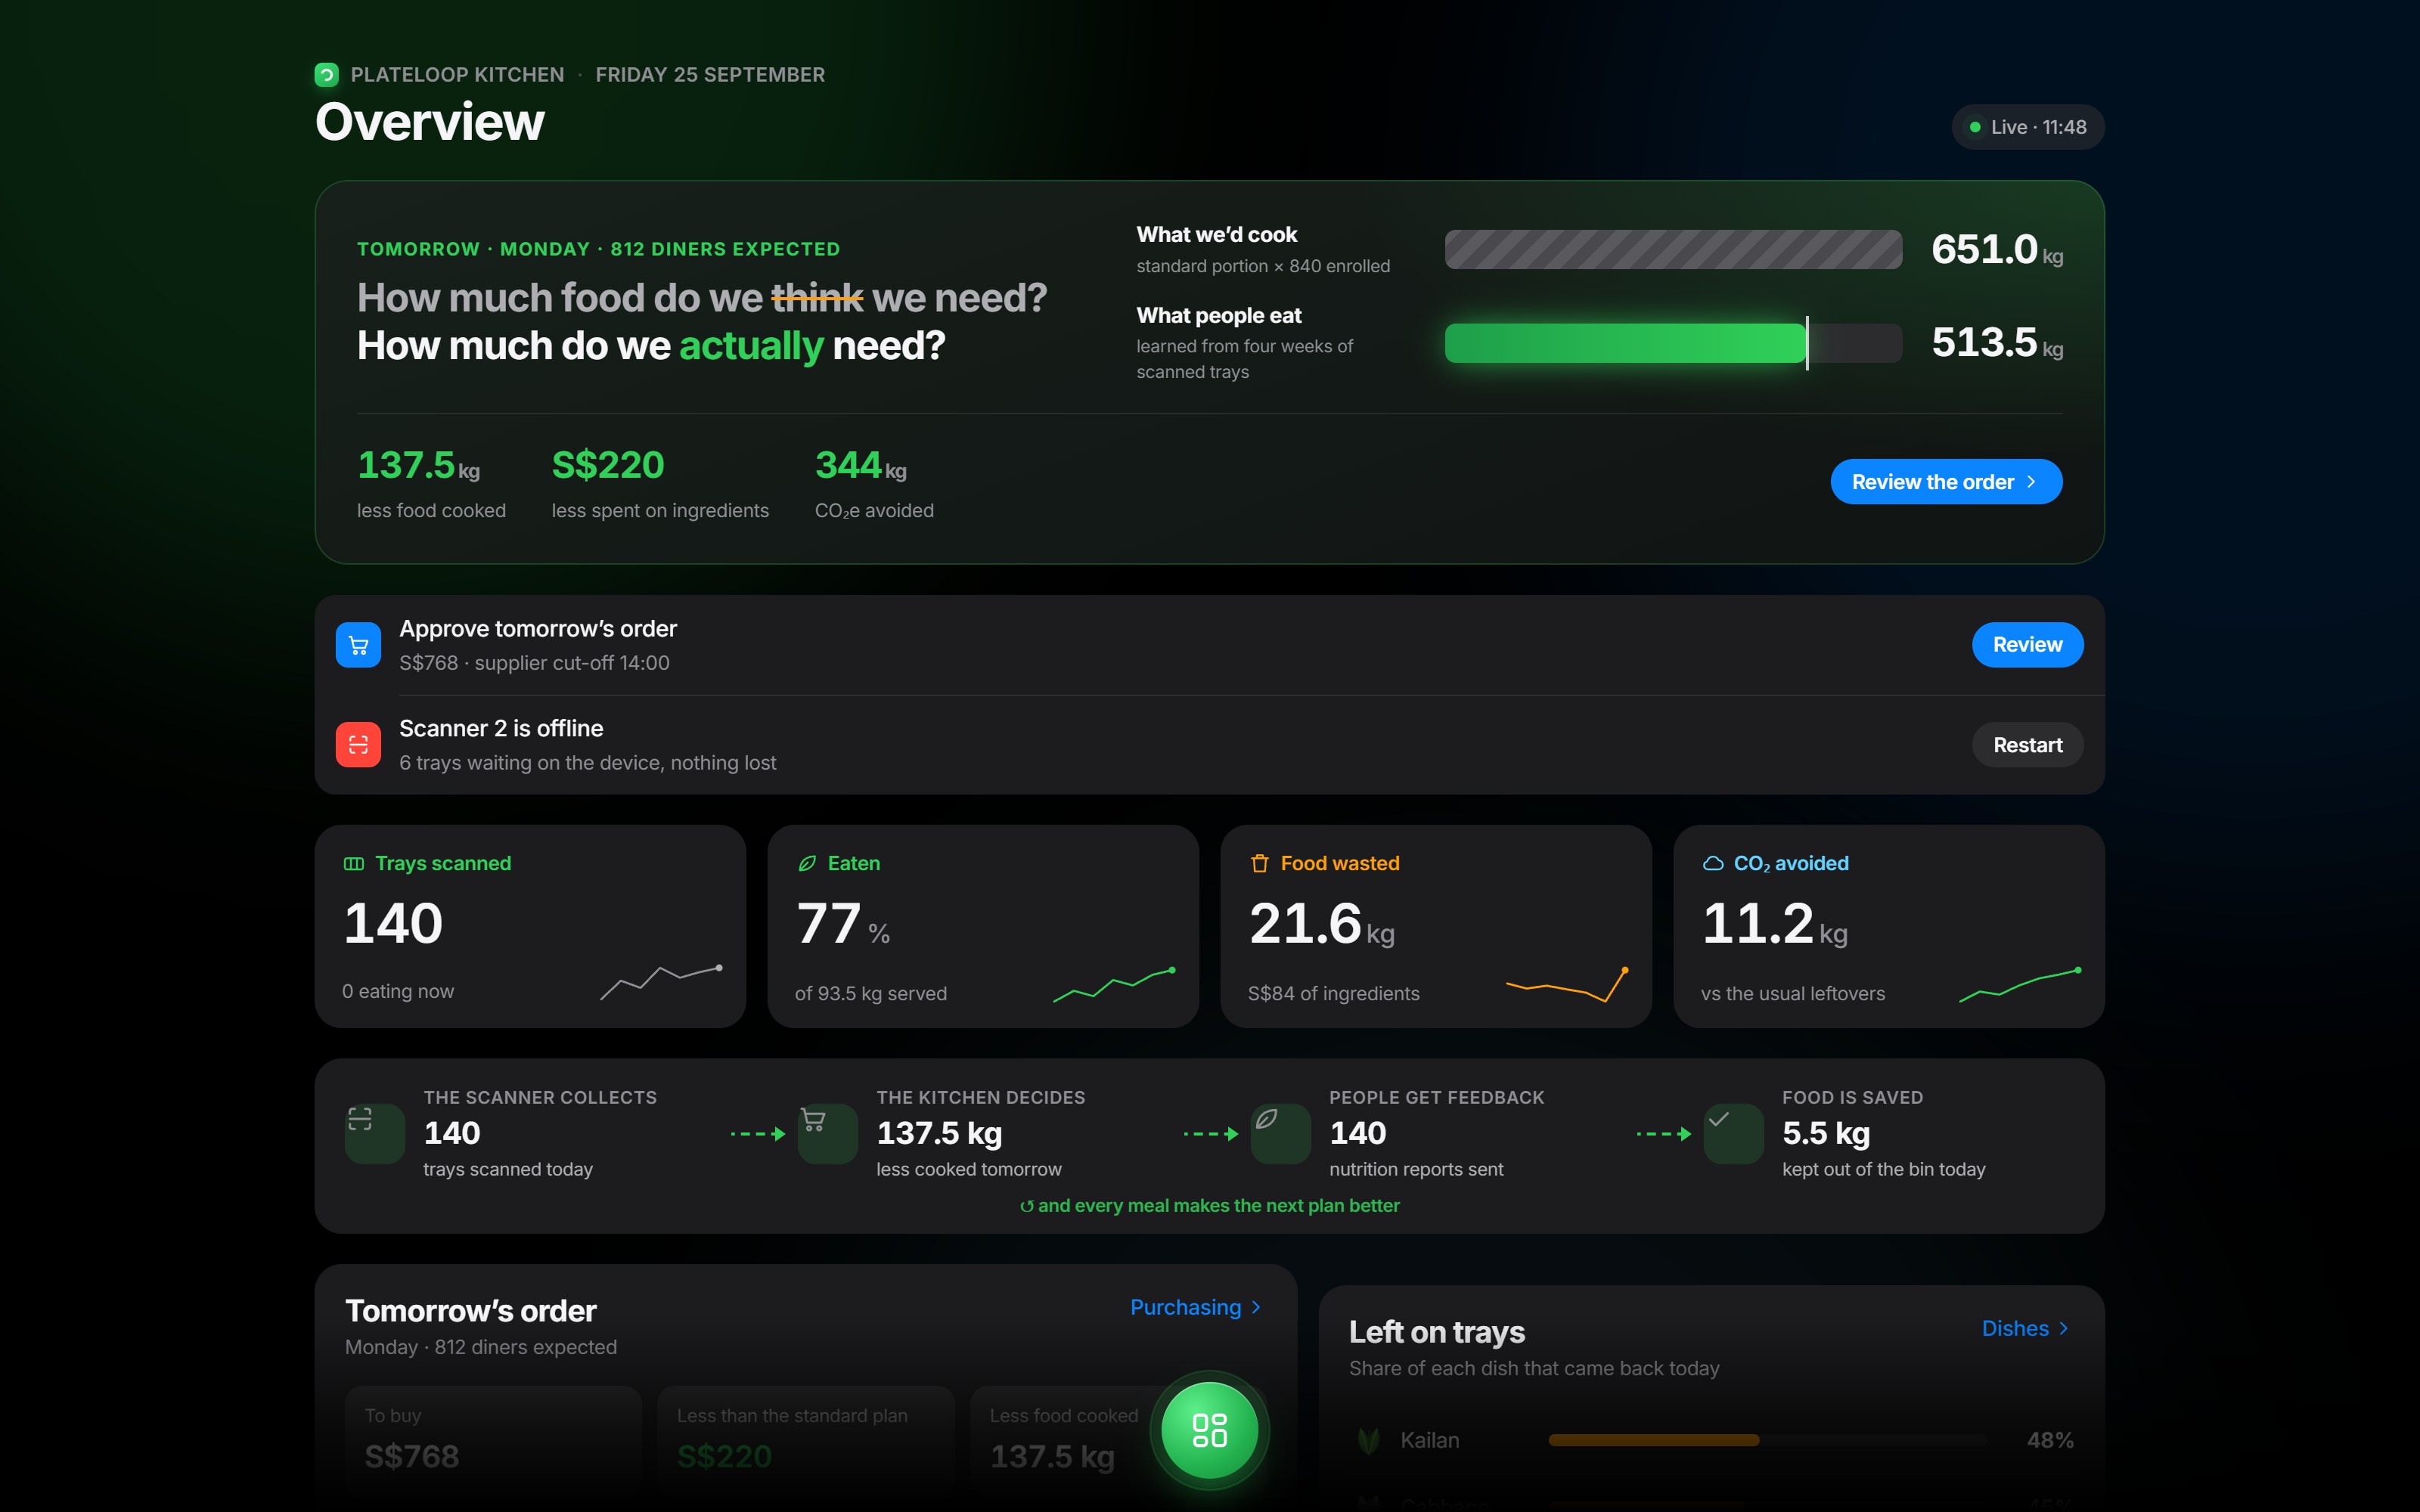Restart the offline Scanner 2

[2027, 745]
